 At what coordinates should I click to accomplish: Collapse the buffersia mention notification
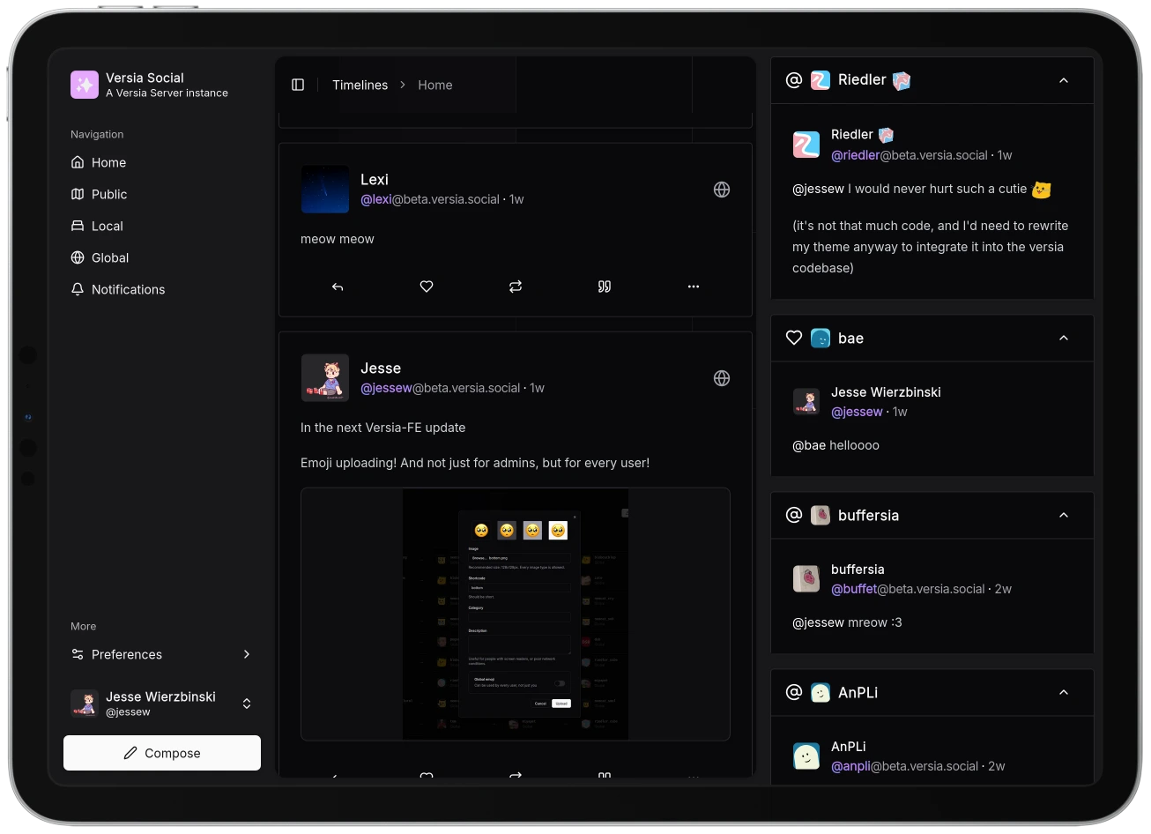(1064, 516)
